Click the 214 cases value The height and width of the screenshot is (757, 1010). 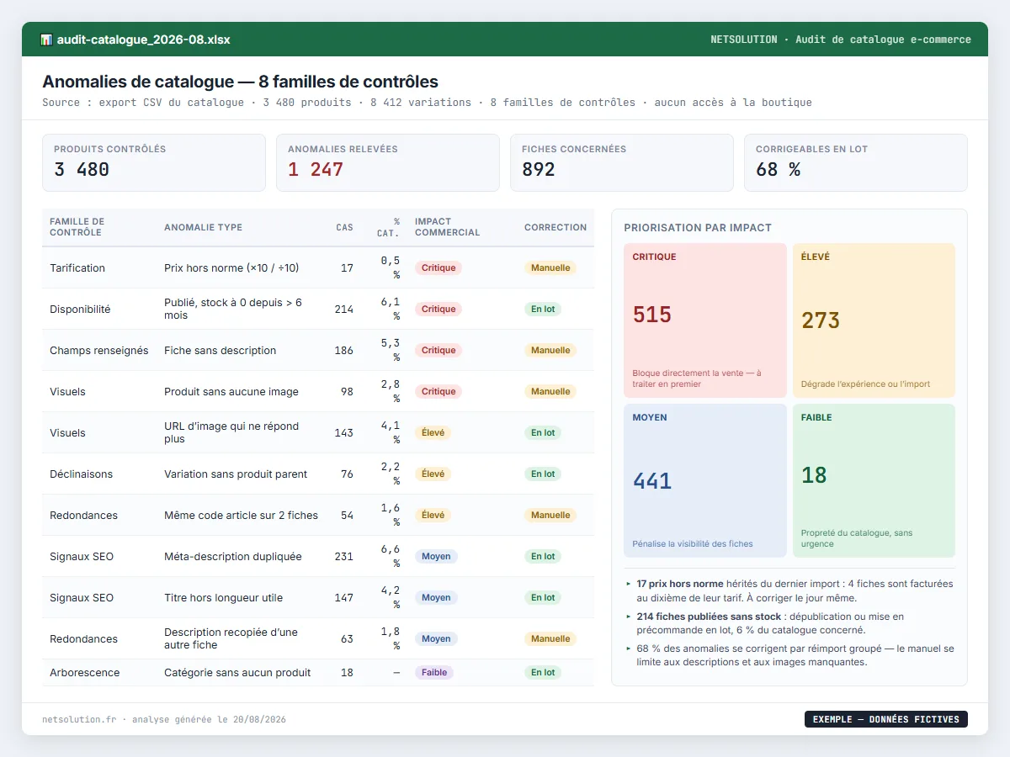(343, 309)
